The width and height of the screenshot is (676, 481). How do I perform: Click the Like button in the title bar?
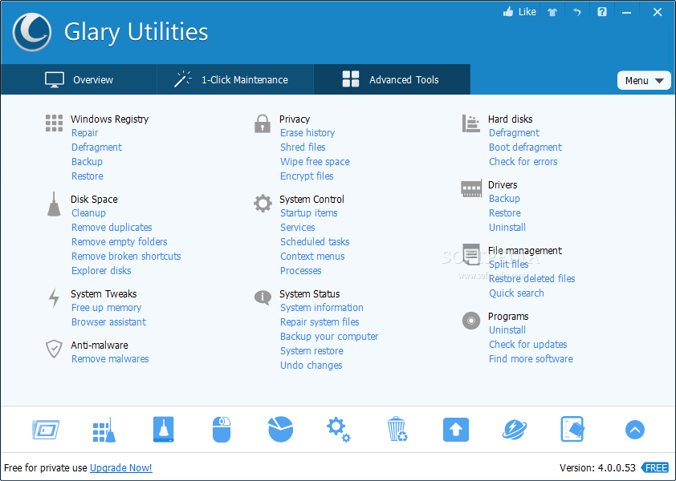tap(519, 12)
